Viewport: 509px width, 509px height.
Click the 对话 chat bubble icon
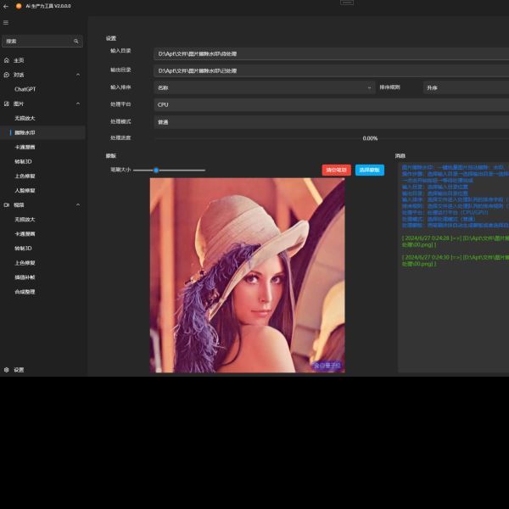click(x=7, y=75)
